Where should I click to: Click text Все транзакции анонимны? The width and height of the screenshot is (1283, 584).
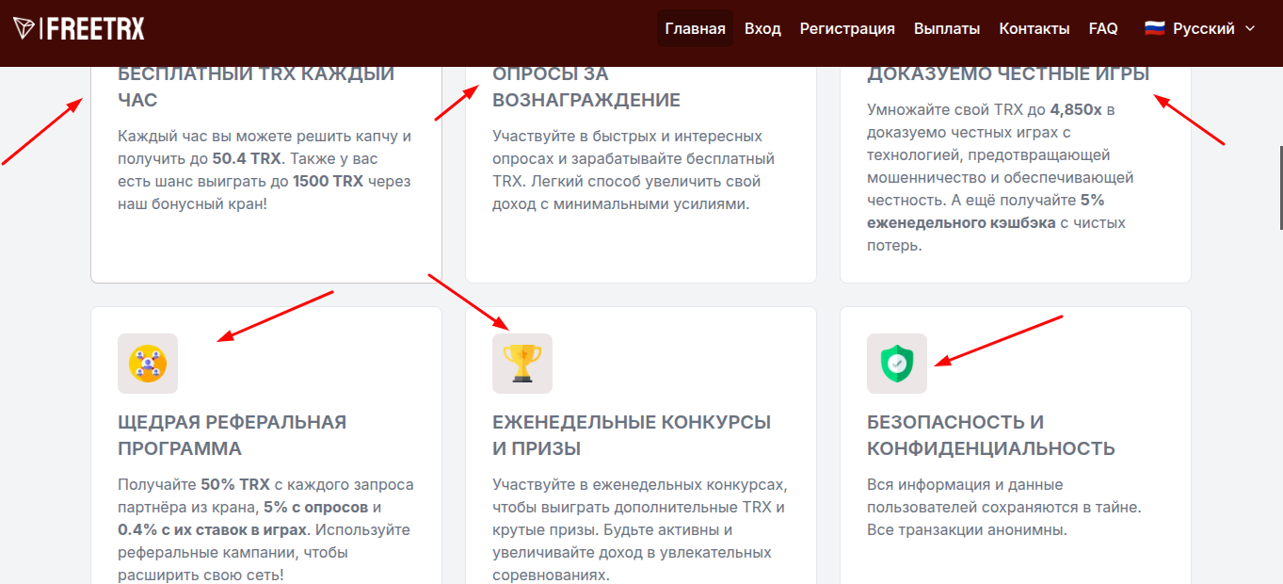click(967, 529)
